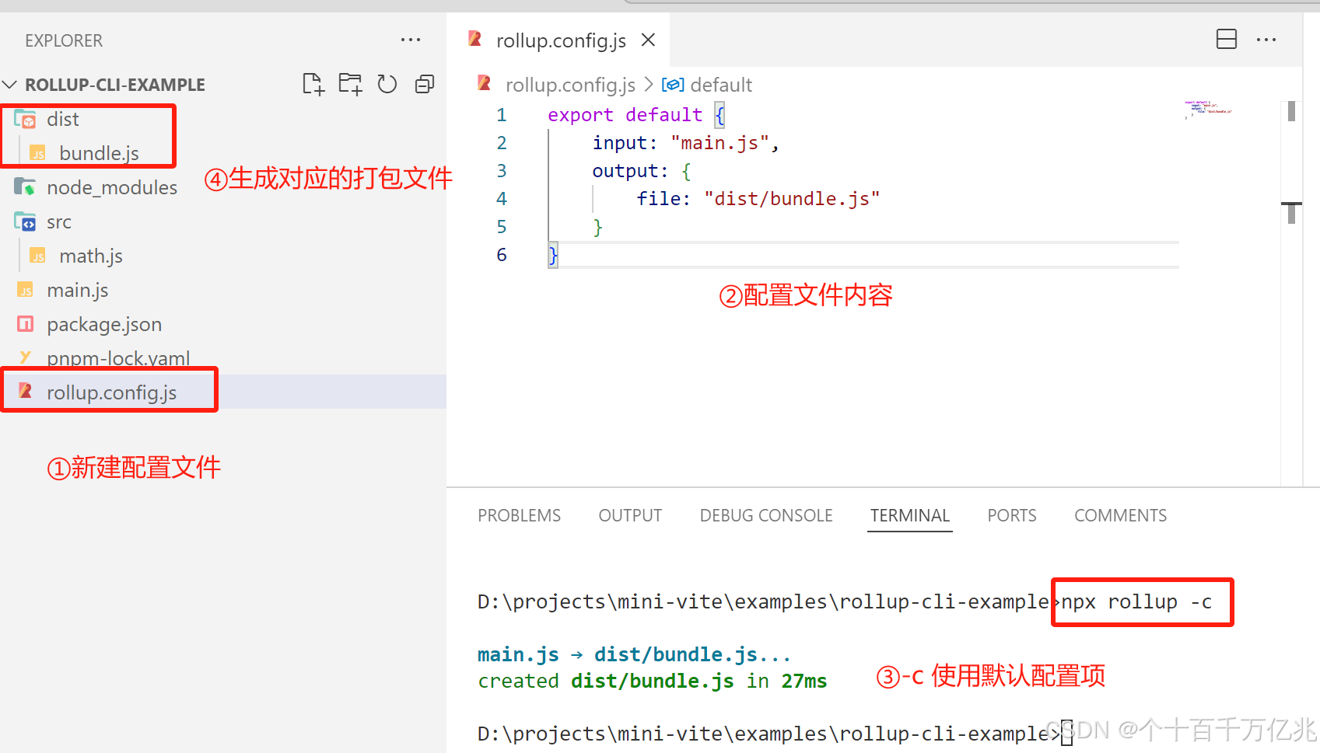Select the TERMINAL panel tab
The width and height of the screenshot is (1320, 753).
[910, 515]
